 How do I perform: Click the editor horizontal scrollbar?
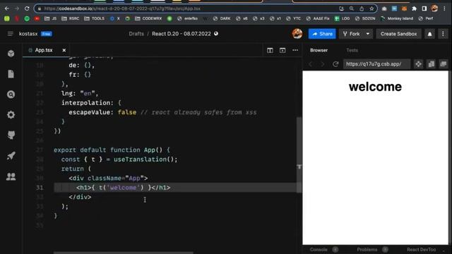point(123,253)
